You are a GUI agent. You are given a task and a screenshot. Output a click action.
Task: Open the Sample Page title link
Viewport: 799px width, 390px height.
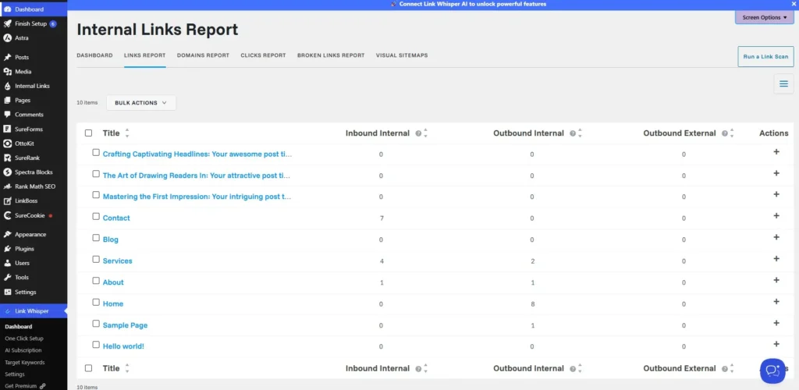click(x=126, y=324)
